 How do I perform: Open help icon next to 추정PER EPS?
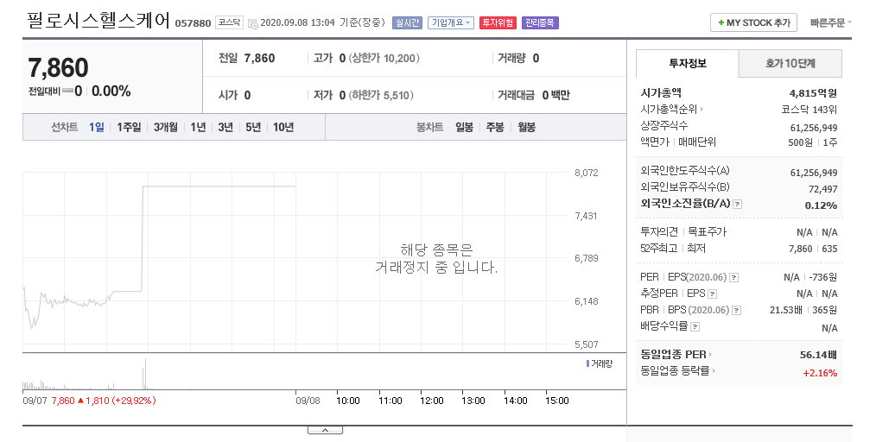pyautogui.click(x=713, y=294)
